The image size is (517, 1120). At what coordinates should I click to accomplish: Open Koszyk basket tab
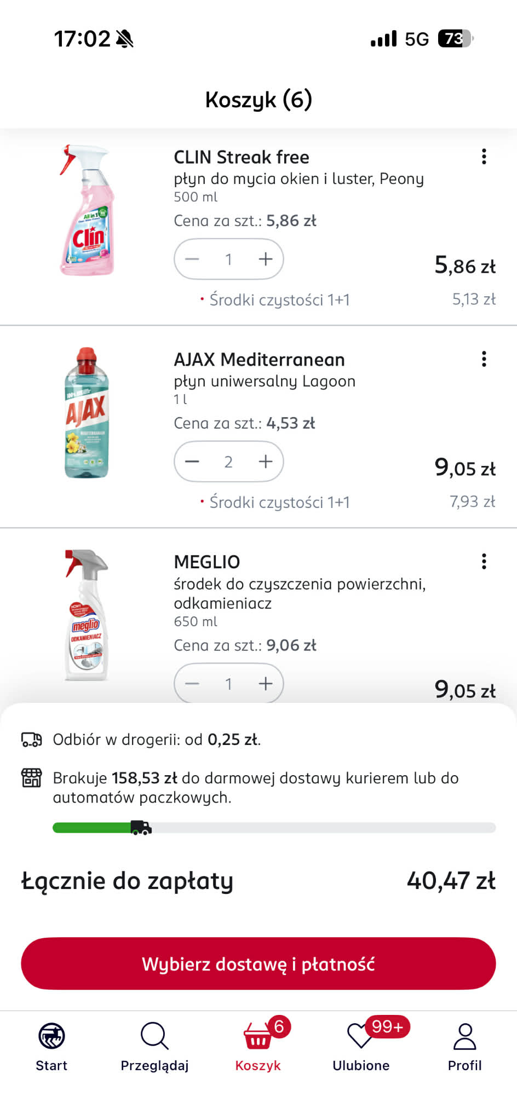258,1046
